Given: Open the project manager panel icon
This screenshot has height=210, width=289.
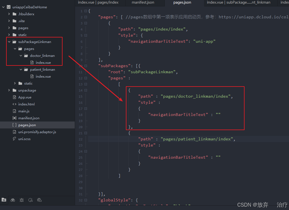Looking at the screenshot, I should coord(4,200).
